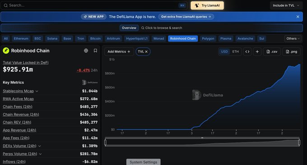Follow Get extra free LlamaAI queries link
The width and height of the screenshot is (307, 165).
[x=186, y=17]
